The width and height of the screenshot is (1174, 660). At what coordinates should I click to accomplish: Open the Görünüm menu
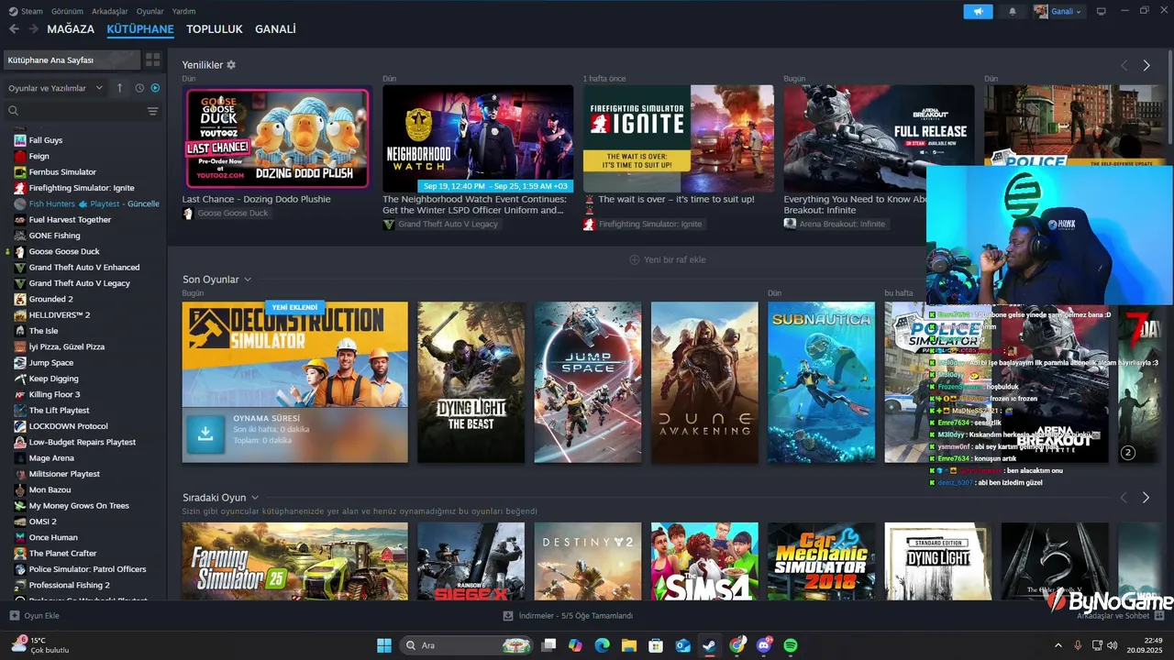(66, 11)
